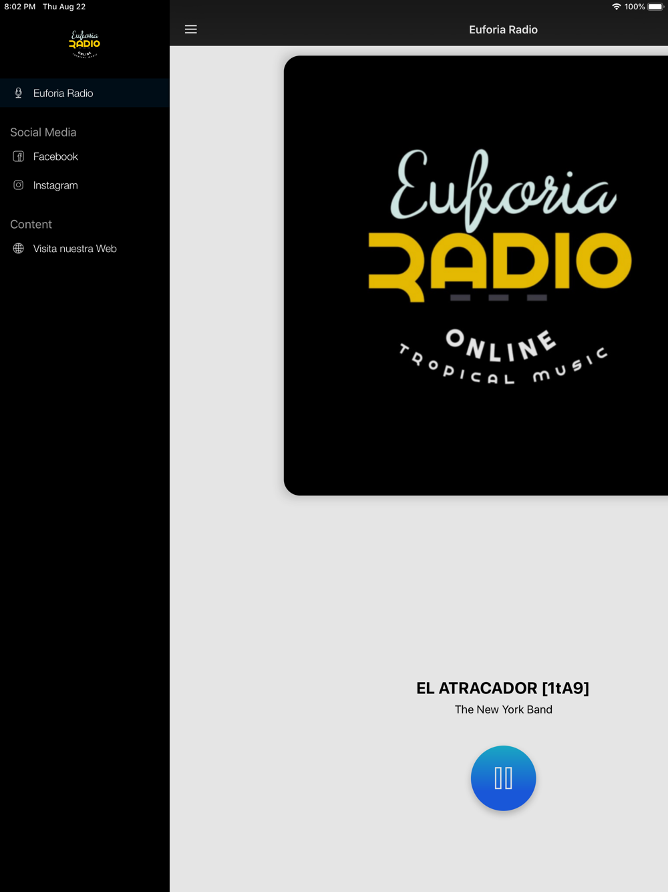Viewport: 668px width, 892px height.
Task: Tap the Euforia Radio header title
Action: [504, 29]
